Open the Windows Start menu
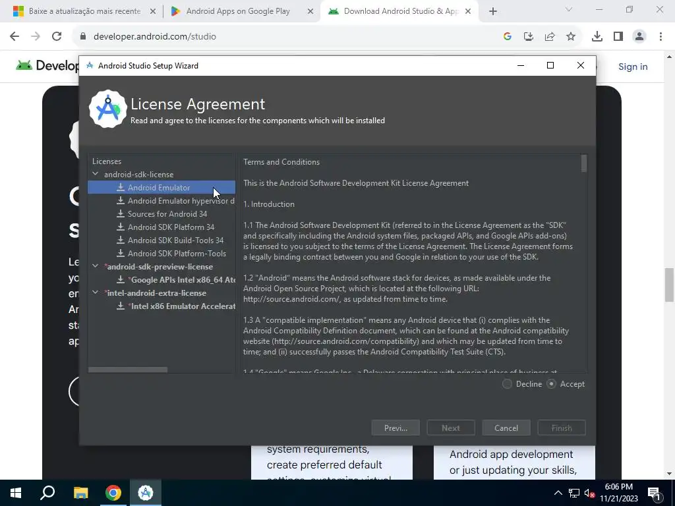This screenshot has width=675, height=506. [16, 493]
